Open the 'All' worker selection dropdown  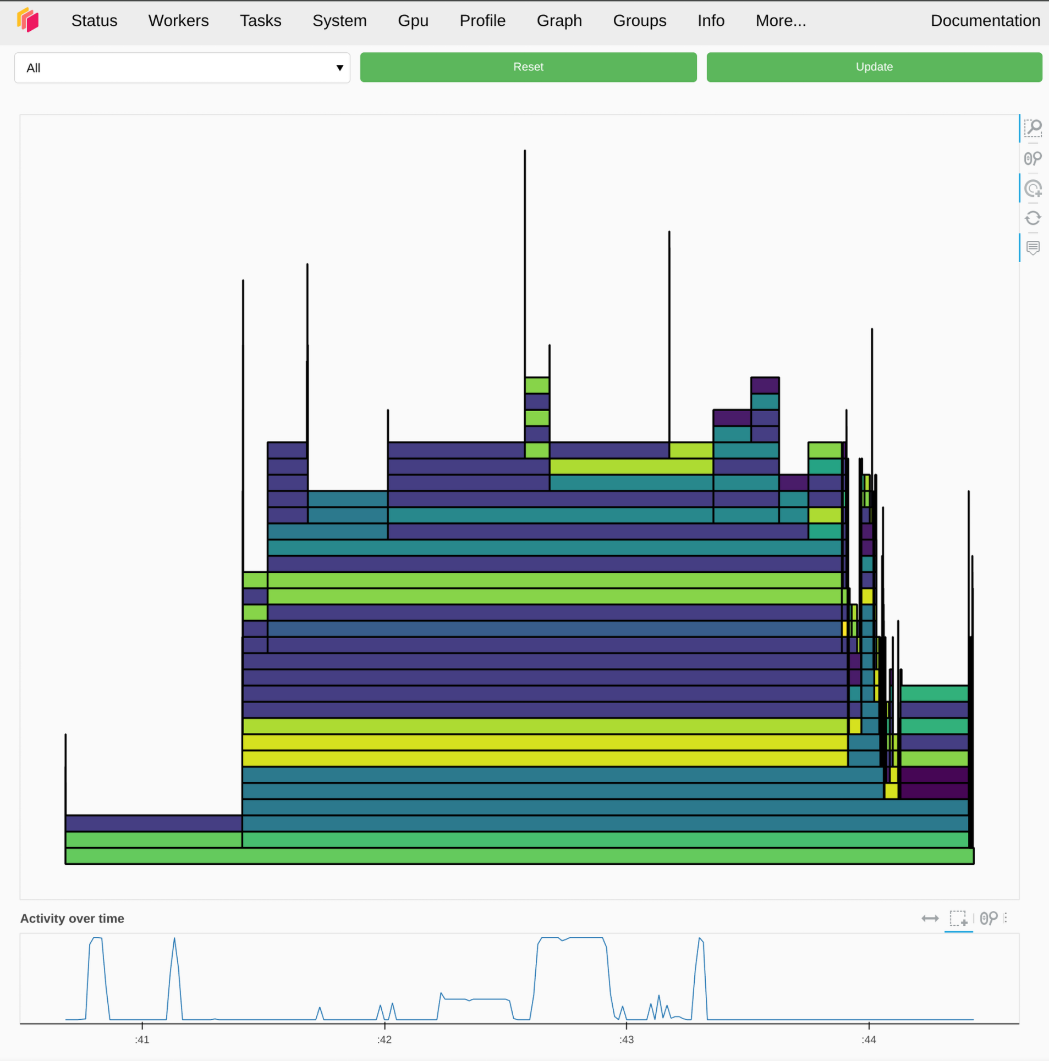[x=182, y=68]
